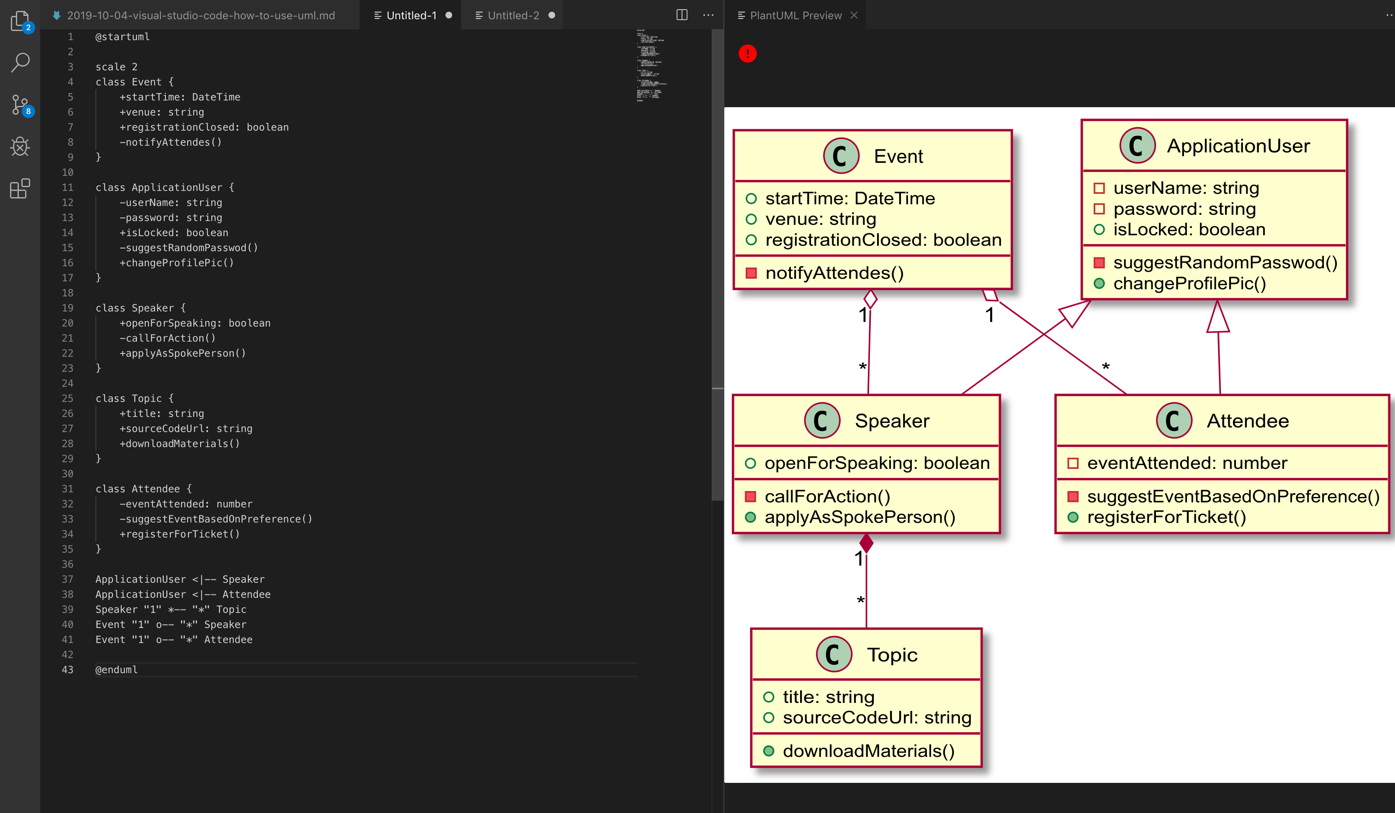Open the Search view
This screenshot has height=813, width=1395.
[20, 62]
